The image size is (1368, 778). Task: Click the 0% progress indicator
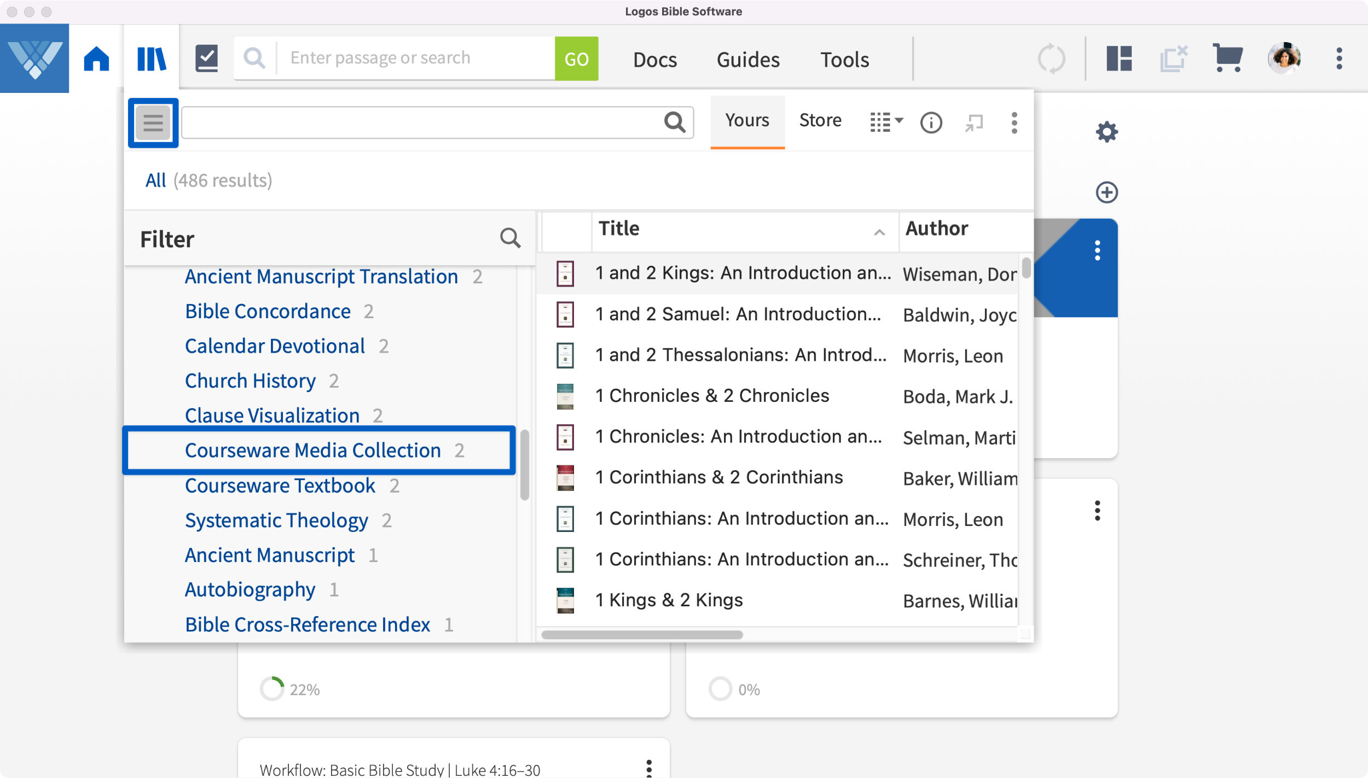pos(734,689)
